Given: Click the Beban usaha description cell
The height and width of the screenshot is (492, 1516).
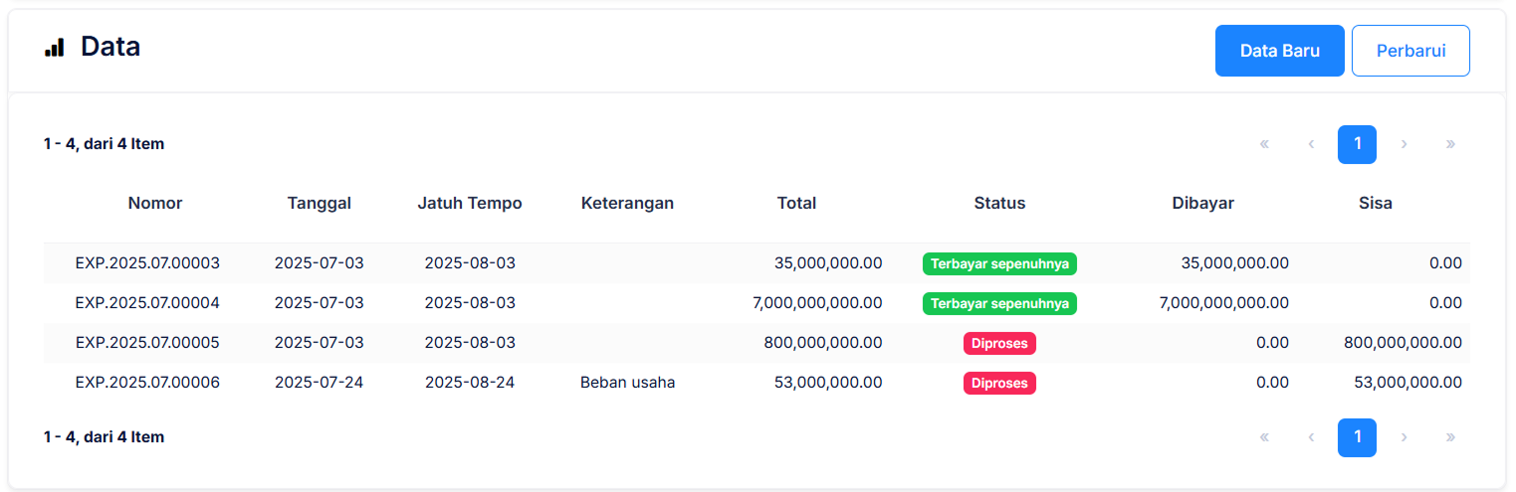Looking at the screenshot, I should pyautogui.click(x=627, y=383).
